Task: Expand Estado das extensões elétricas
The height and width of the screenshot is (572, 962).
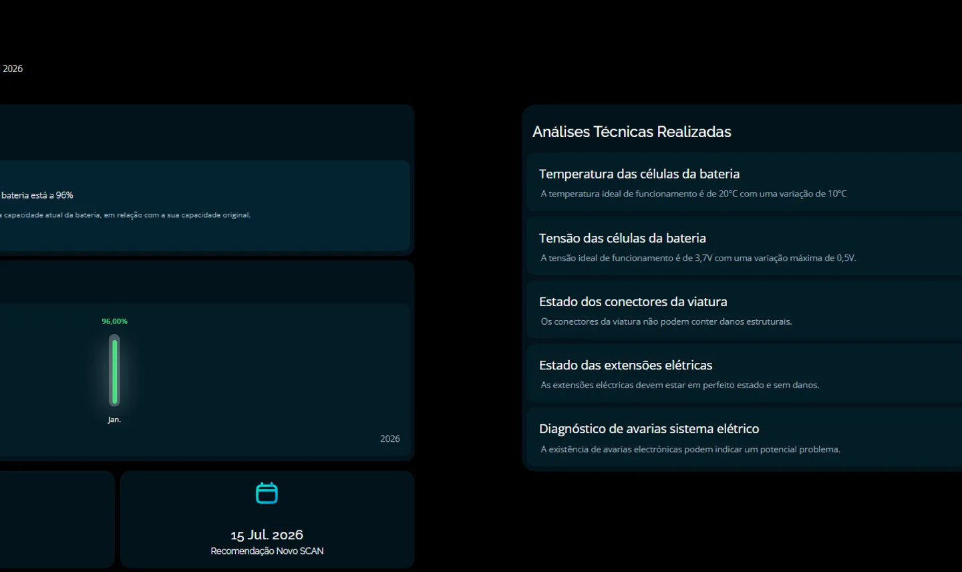Action: (625, 365)
